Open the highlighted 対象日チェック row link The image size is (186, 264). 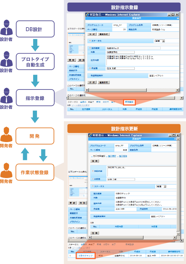[x=86, y=256]
